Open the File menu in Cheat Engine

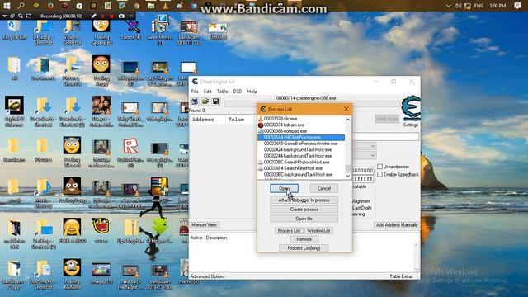(195, 92)
